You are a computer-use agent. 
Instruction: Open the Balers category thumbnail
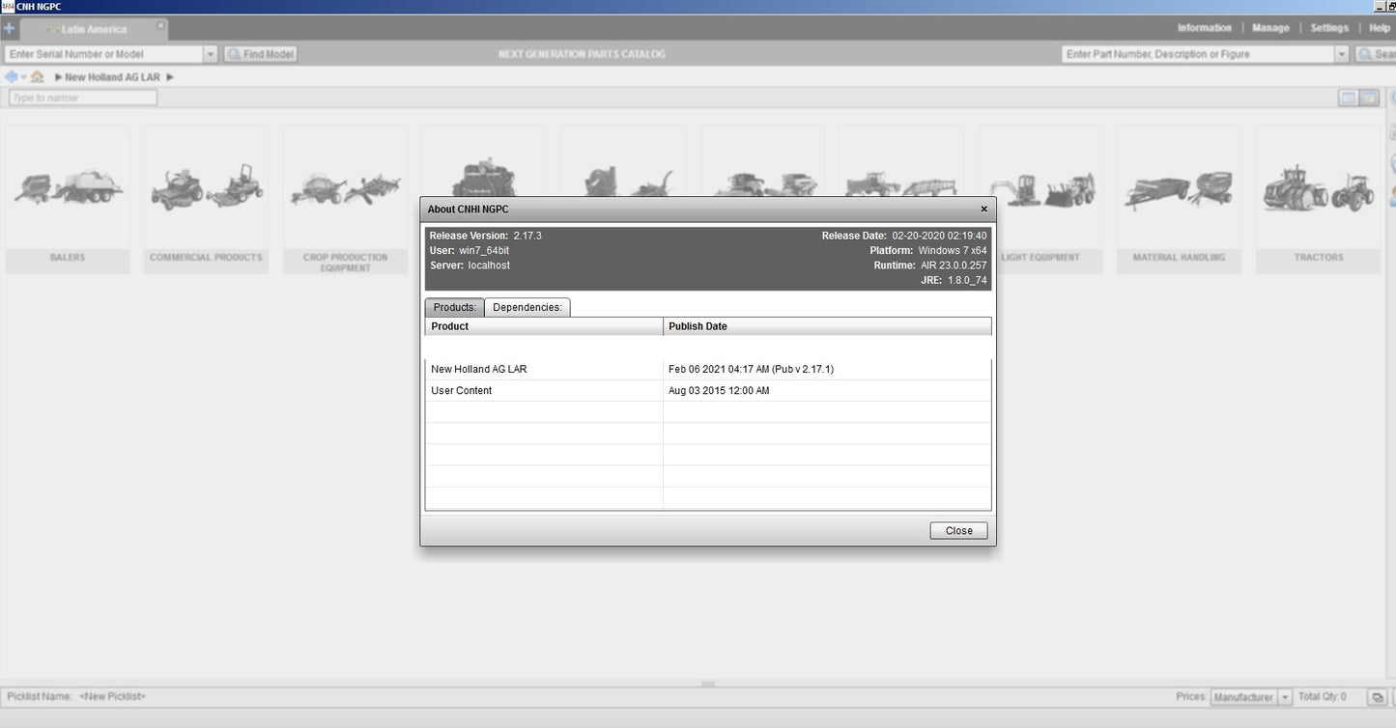coord(68,198)
